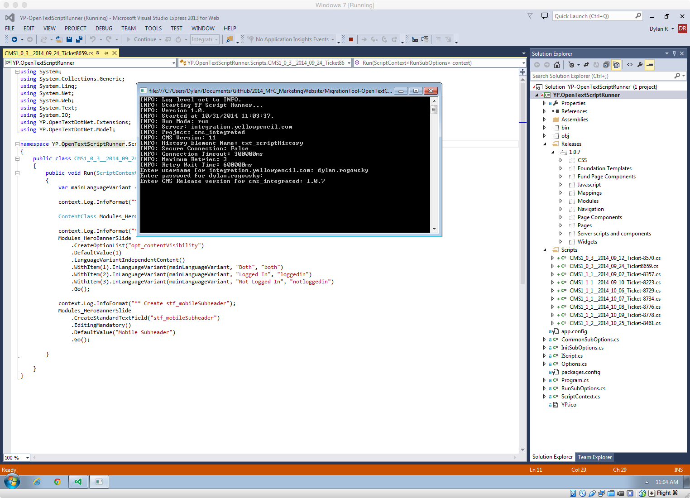Select the Widgets folder under 1.0.7
Screen dimensions: 690x498
587,242
